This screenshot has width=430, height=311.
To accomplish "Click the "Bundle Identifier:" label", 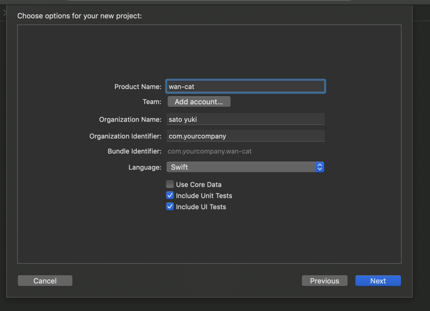I will pos(134,151).
